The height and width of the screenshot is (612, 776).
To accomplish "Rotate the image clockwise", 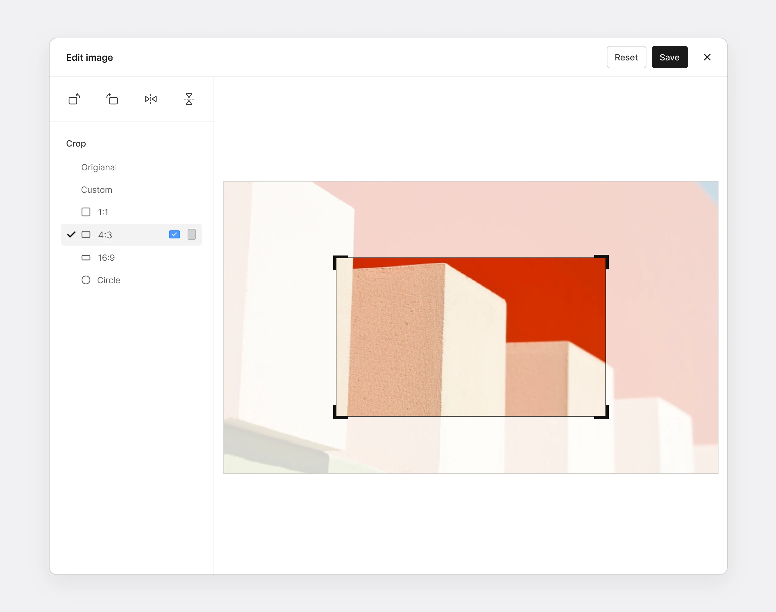I will 112,99.
